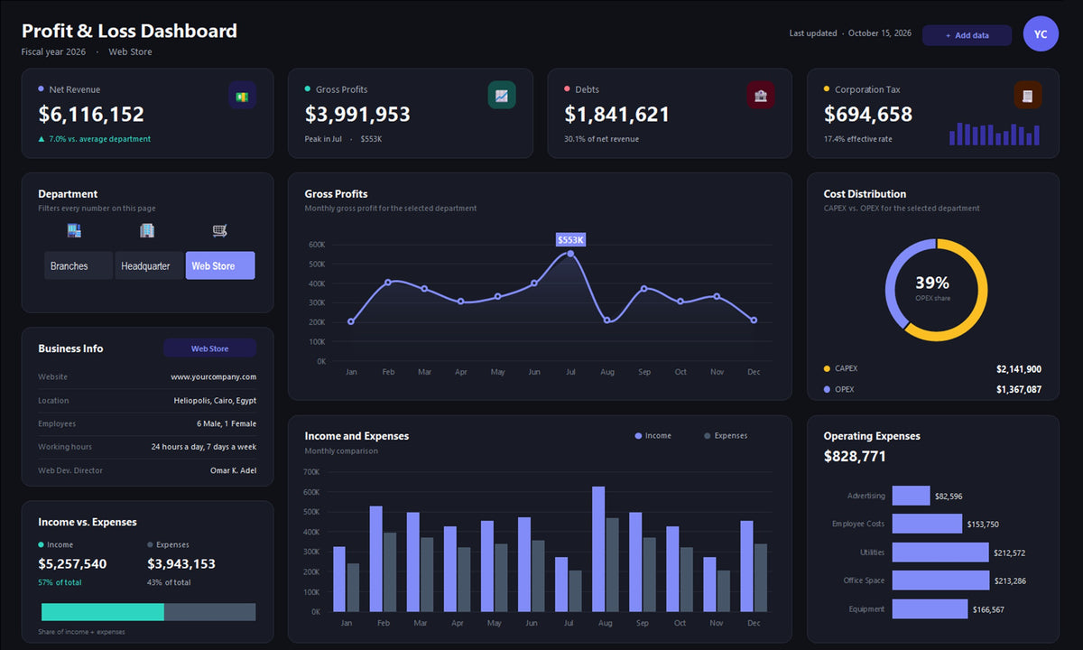Click the Dec data point on Gross Profits line
Viewport: 1083px width, 650px height.
pos(754,320)
